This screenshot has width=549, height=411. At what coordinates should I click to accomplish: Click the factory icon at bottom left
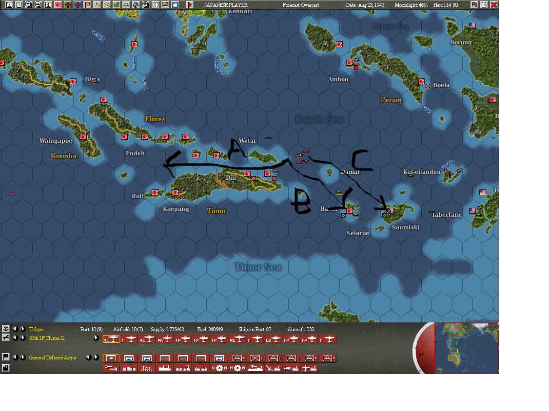[5, 368]
